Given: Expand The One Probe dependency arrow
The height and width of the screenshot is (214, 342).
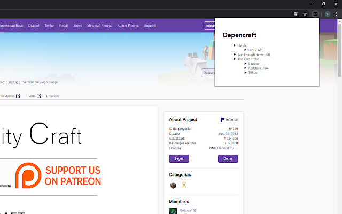Looking at the screenshot, I should pyautogui.click(x=235, y=59).
